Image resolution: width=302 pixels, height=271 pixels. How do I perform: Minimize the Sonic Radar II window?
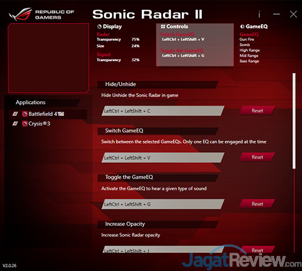coord(277,14)
